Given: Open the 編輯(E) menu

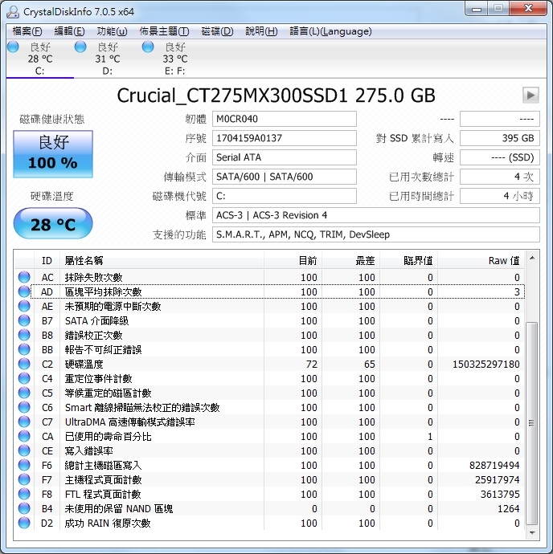Looking at the screenshot, I should (69, 31).
